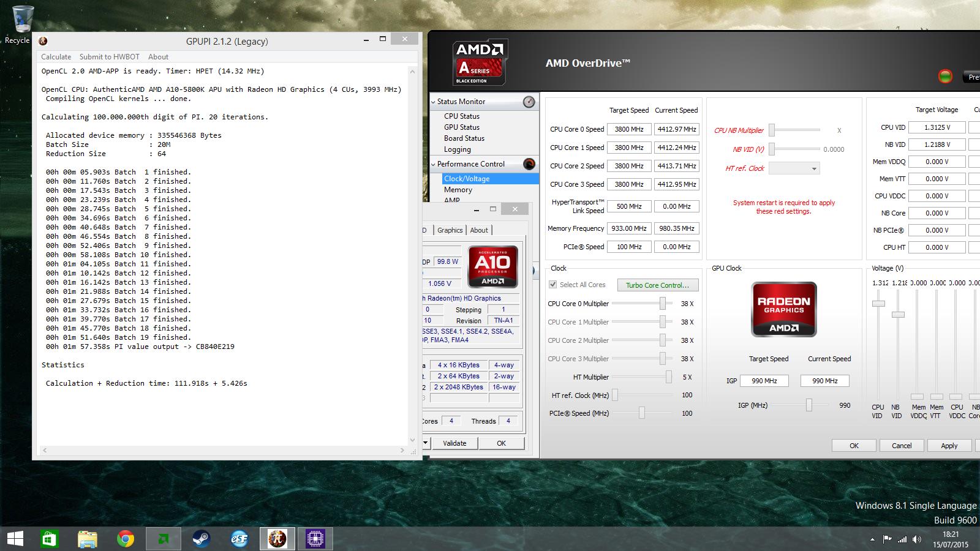Screen dimensions: 980x551
Task: Select CPU Status in the sidebar
Action: 462,116
